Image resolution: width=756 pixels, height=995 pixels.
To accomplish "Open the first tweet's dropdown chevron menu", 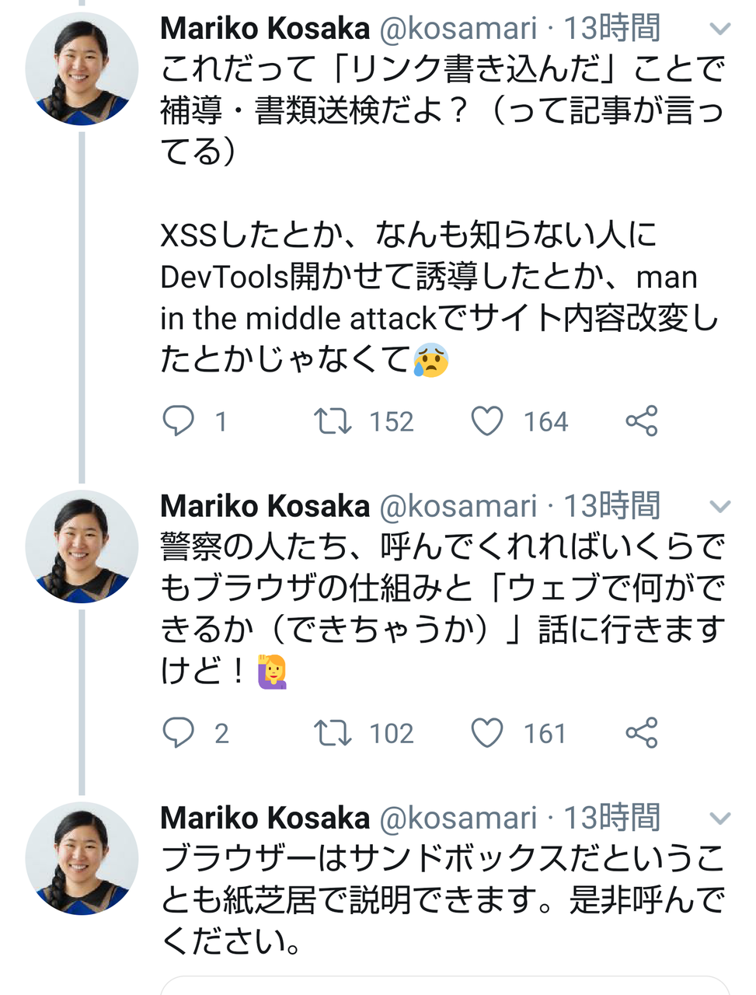I will [x=720, y=30].
